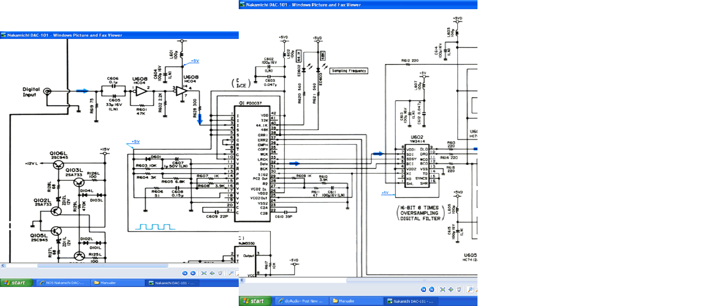The image size is (728, 306).
Task: Click Actual Size icon in left viewer window
Action: [212, 273]
